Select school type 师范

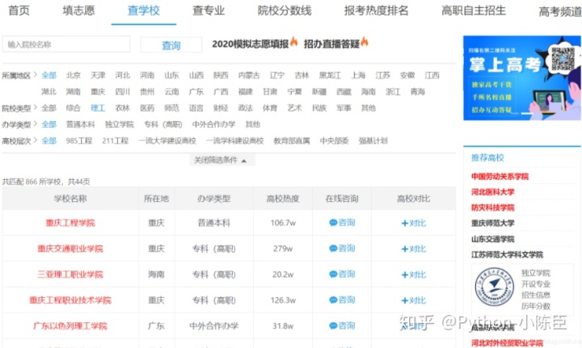(x=171, y=108)
